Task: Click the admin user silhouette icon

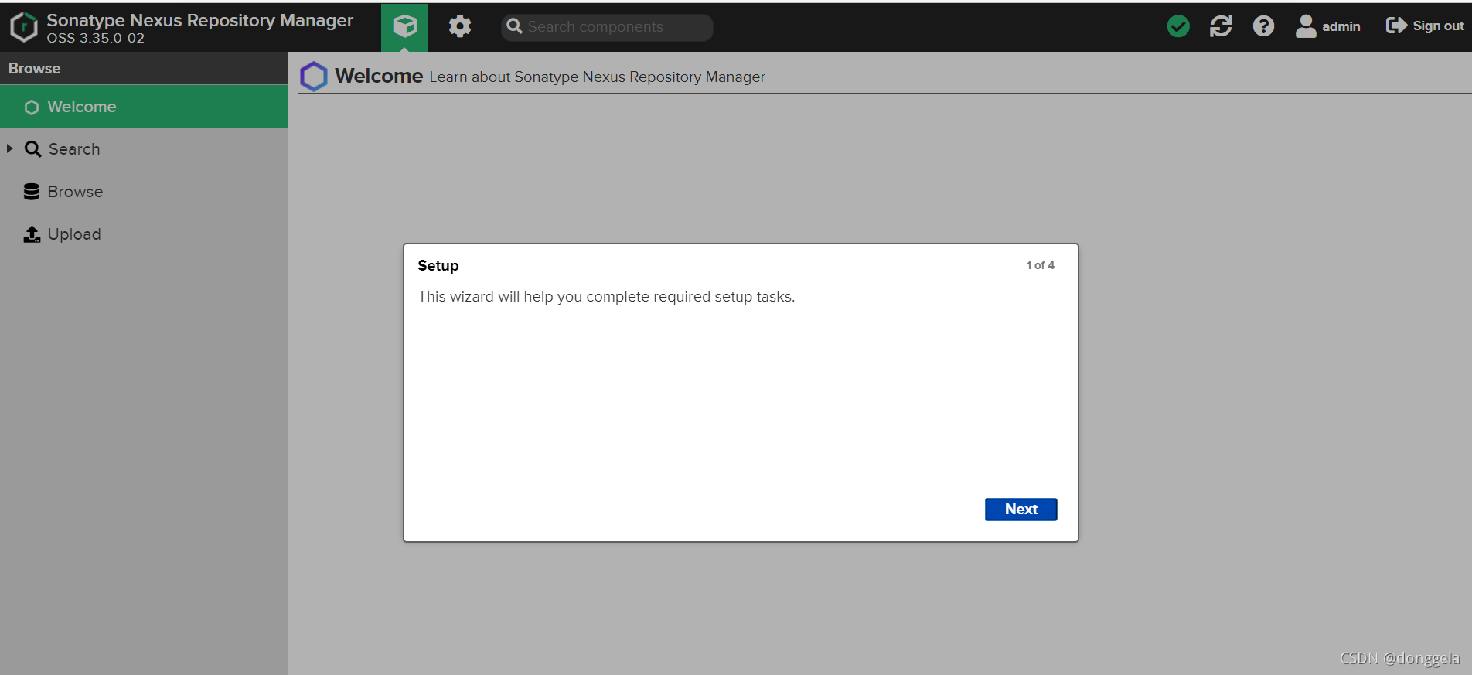Action: coord(1306,26)
